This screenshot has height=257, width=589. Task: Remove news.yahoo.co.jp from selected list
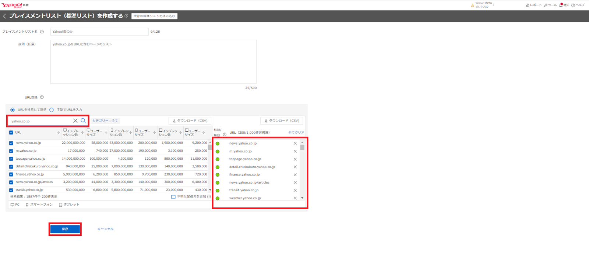point(295,144)
